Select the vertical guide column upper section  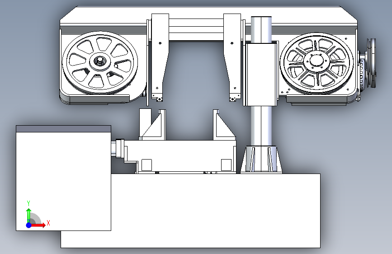(x=261, y=29)
